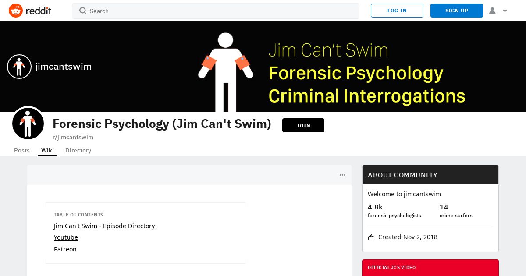Switch to the Directory tab
526x276 pixels.
point(78,150)
